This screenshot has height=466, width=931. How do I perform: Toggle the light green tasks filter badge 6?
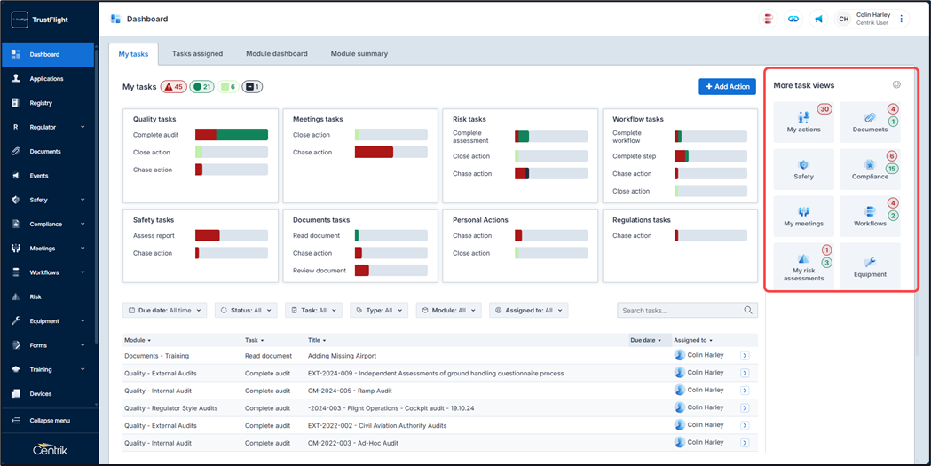(228, 87)
